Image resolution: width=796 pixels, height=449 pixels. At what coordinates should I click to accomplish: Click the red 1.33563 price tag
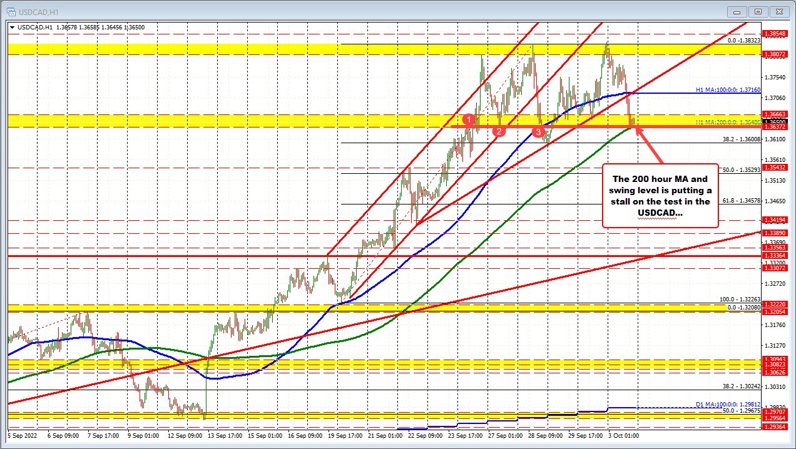pos(775,247)
